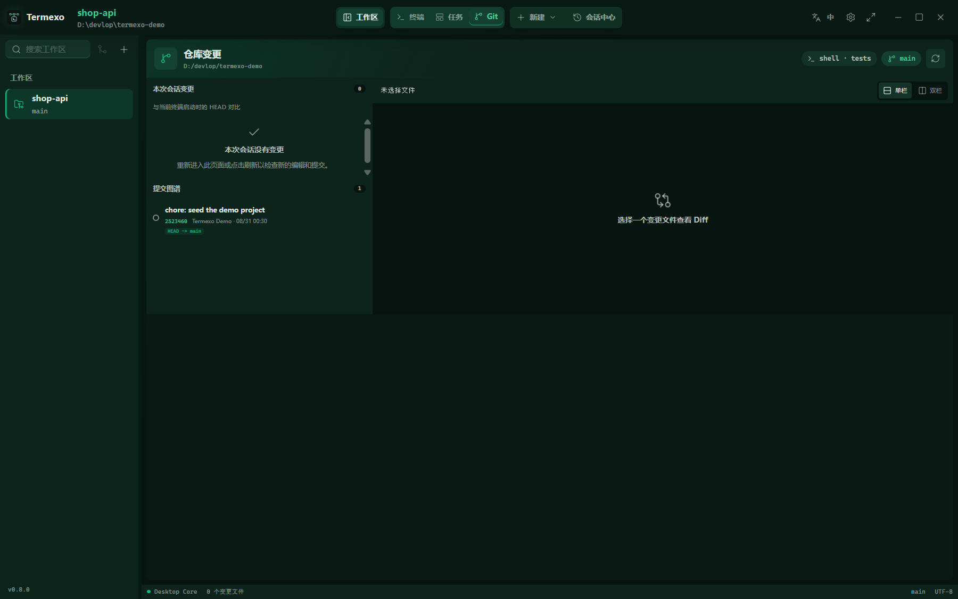Click the branch icon beside search field
This screenshot has height=599, width=958.
(x=102, y=49)
